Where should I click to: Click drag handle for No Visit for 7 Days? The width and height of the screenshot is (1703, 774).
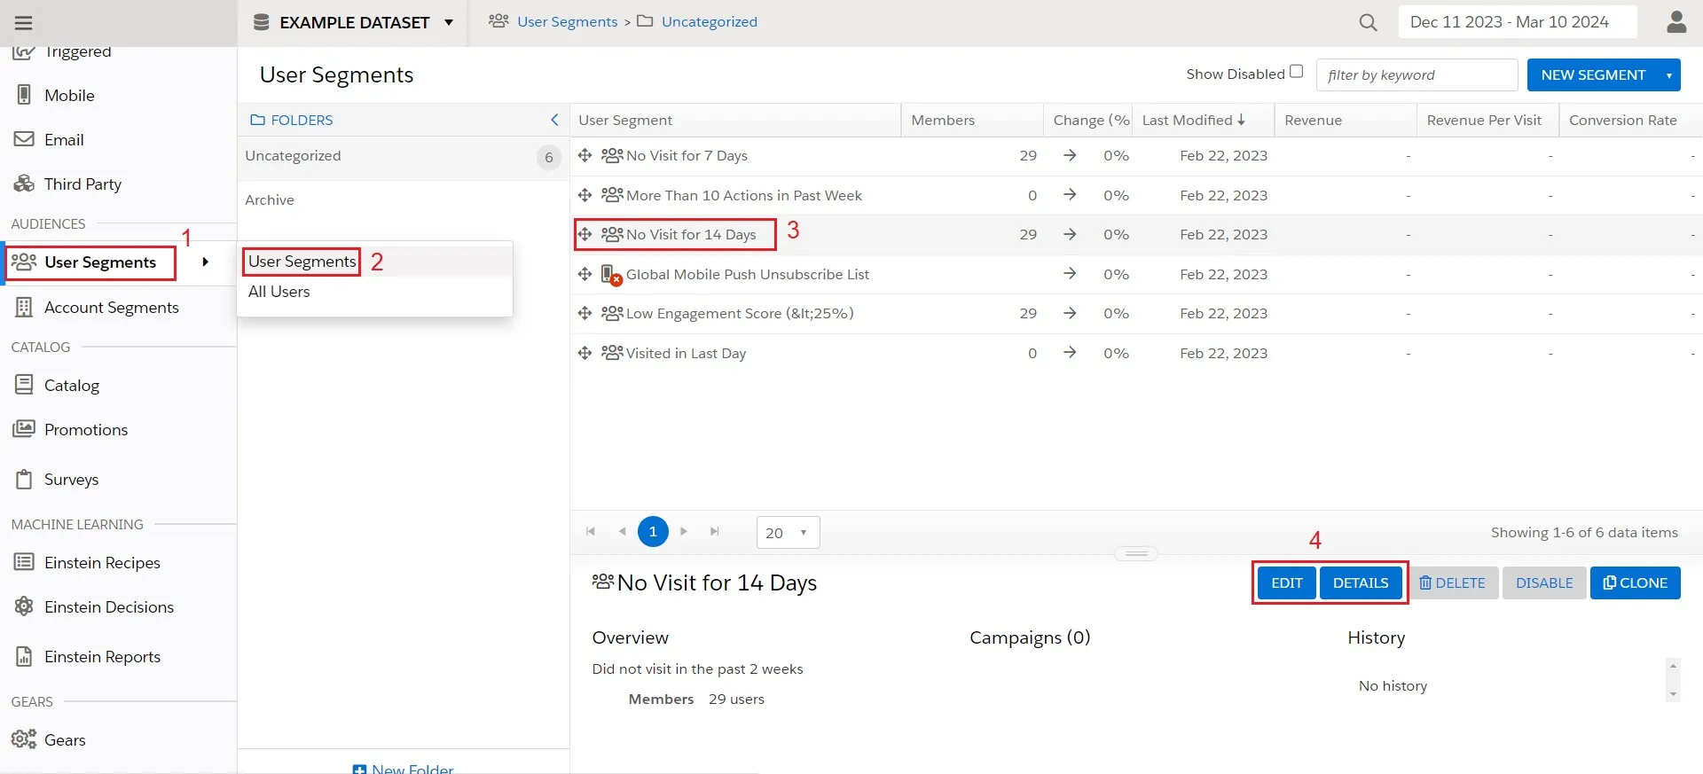point(585,156)
